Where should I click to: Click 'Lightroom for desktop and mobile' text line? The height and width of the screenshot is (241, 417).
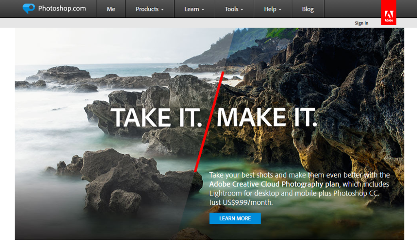tap(294, 193)
